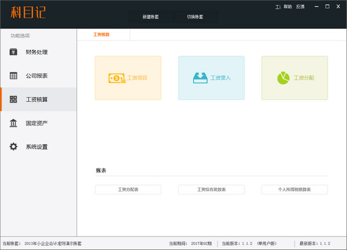Minimize the application window
This screenshot has width=347, height=250.
[316, 6]
